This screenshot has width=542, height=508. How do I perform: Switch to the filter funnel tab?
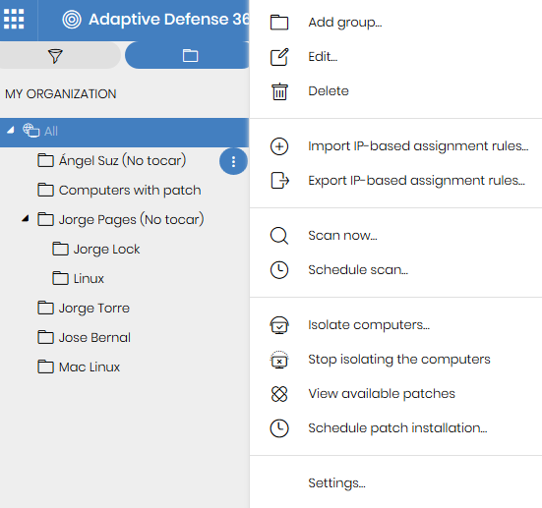(x=55, y=56)
